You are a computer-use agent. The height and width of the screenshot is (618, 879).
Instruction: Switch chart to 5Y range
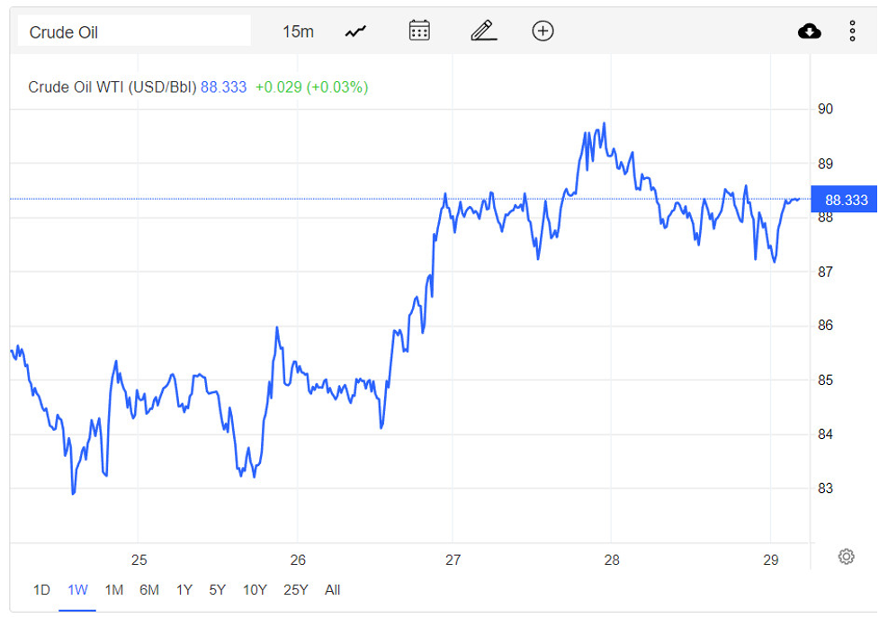pyautogui.click(x=217, y=590)
